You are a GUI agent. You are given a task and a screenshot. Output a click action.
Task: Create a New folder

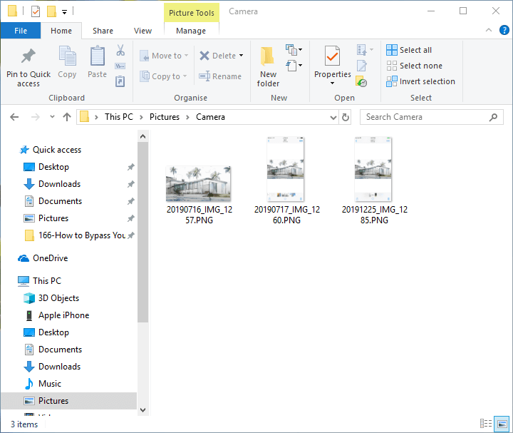pos(268,66)
